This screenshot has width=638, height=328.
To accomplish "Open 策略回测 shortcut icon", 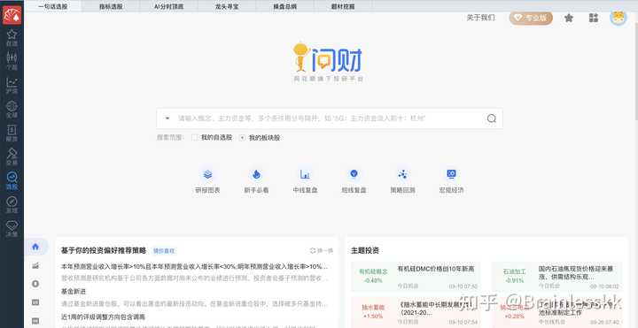I will (402, 174).
